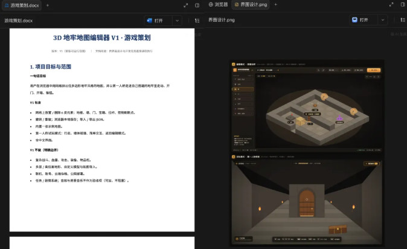Click the 界面设计.png image preview
The height and width of the screenshot is (249, 407).
[x=307, y=154]
